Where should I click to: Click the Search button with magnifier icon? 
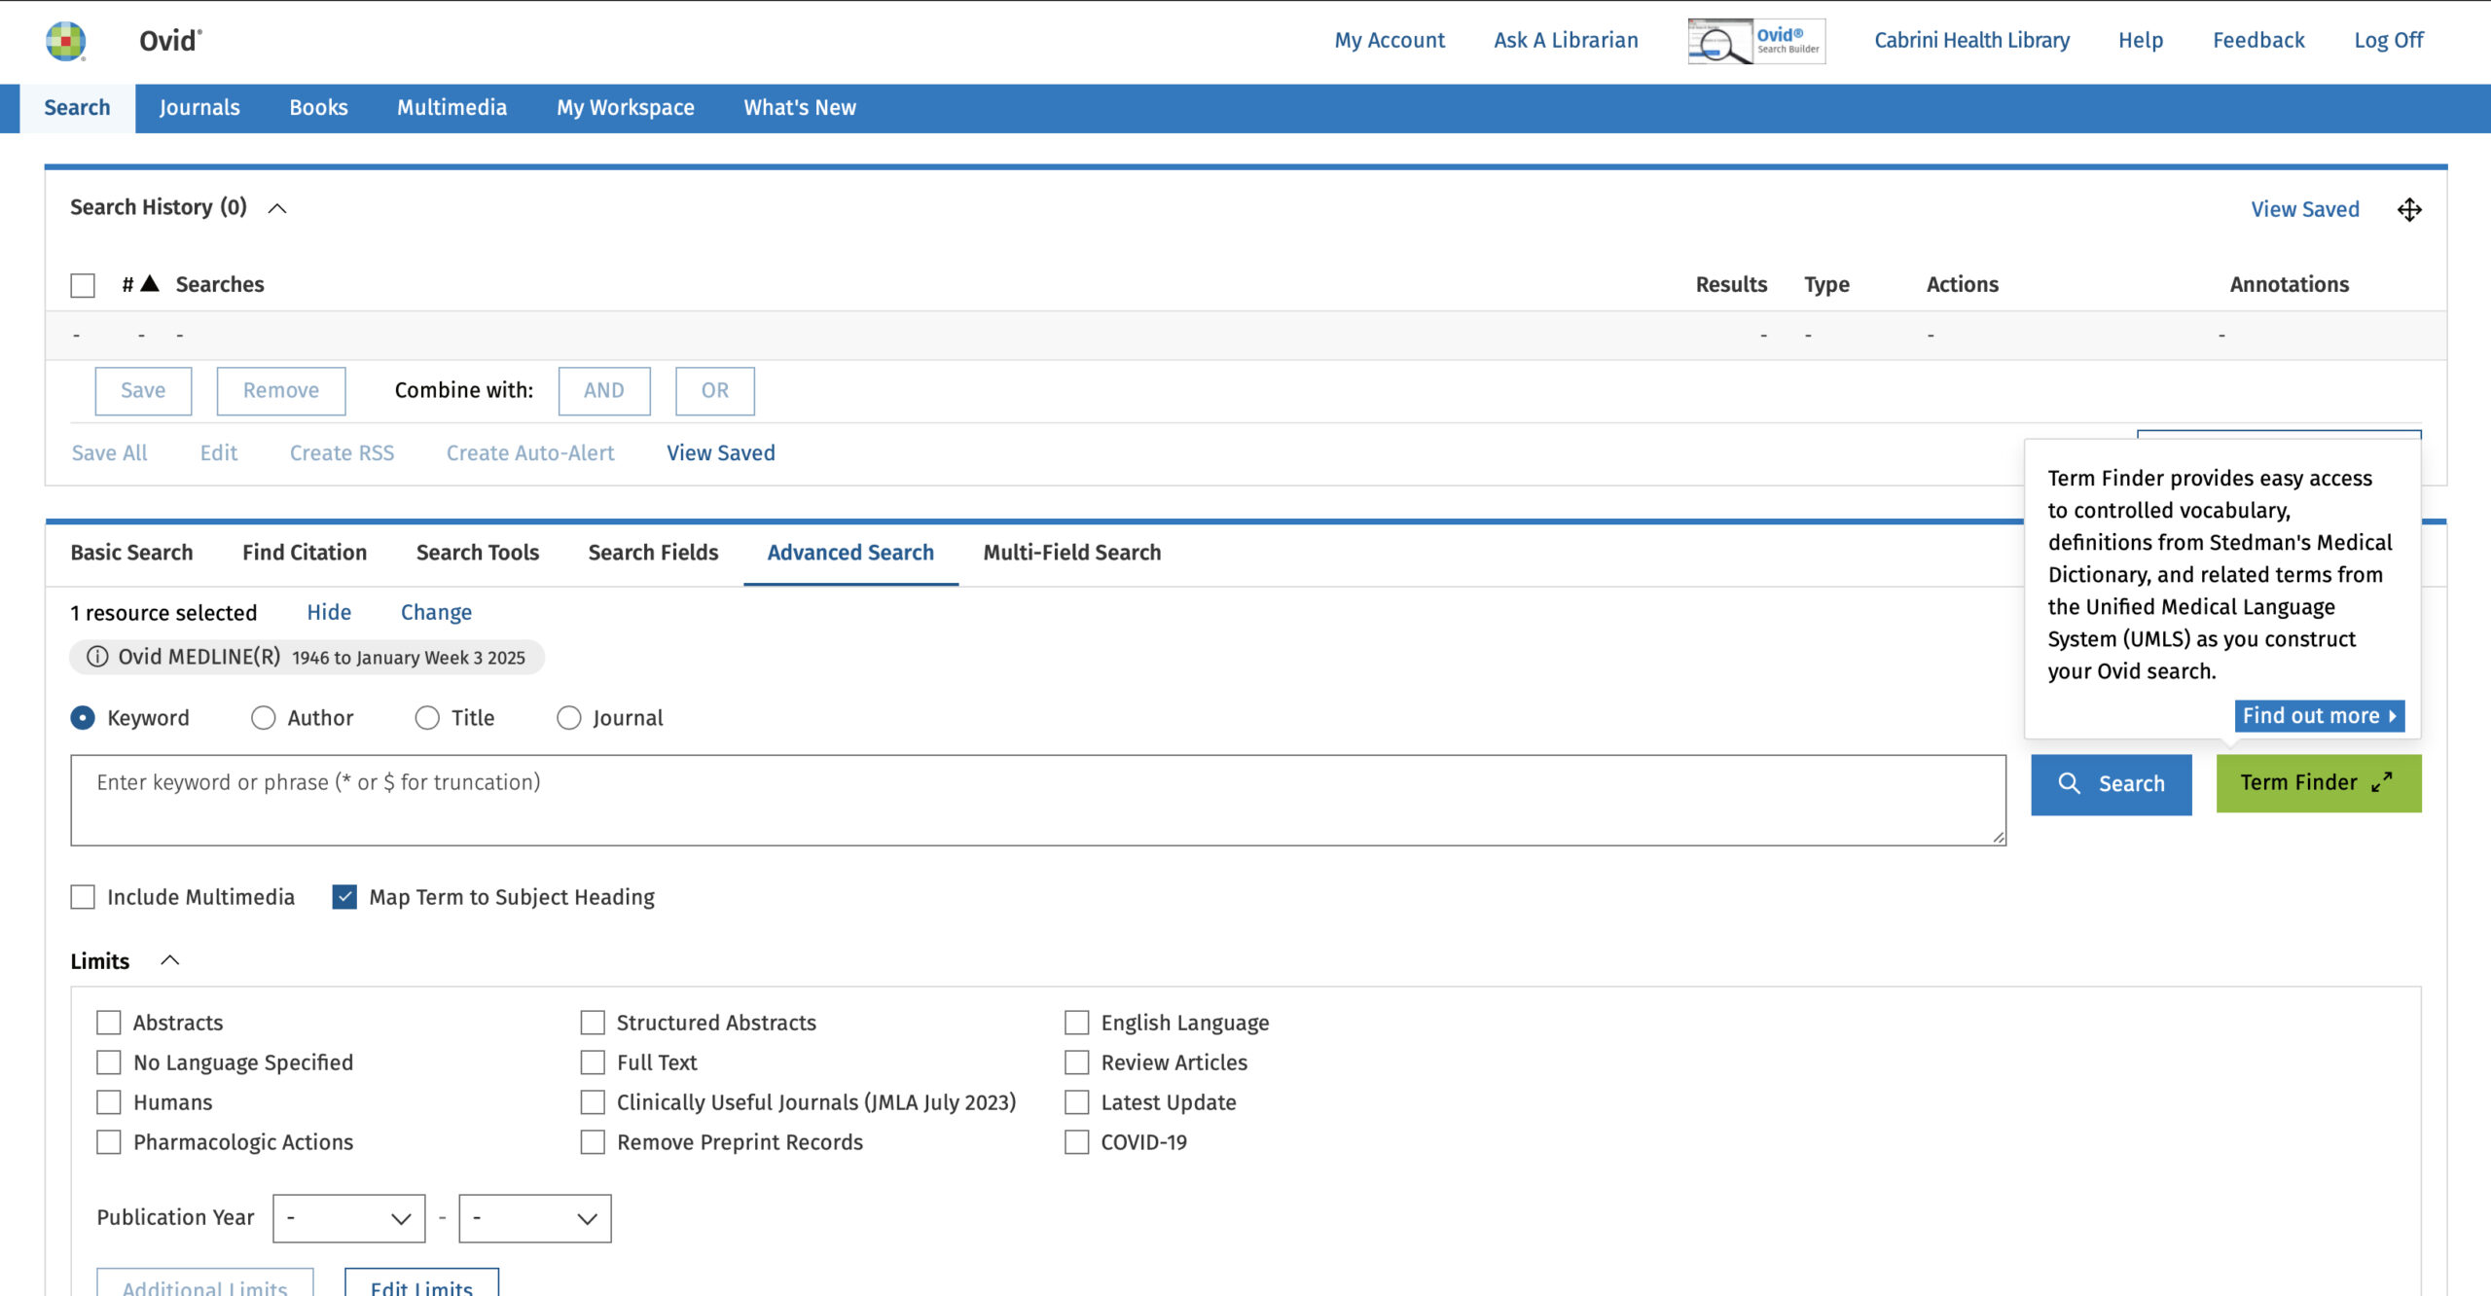click(x=2111, y=783)
